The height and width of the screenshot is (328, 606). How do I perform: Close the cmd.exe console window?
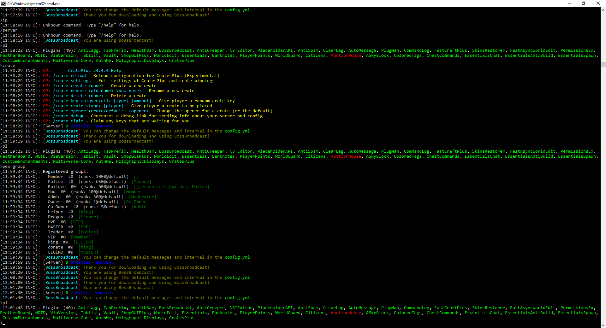point(598,3)
